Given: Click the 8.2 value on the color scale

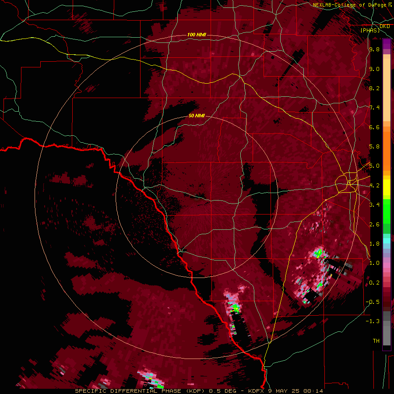Looking at the screenshot, I should pos(374,88).
